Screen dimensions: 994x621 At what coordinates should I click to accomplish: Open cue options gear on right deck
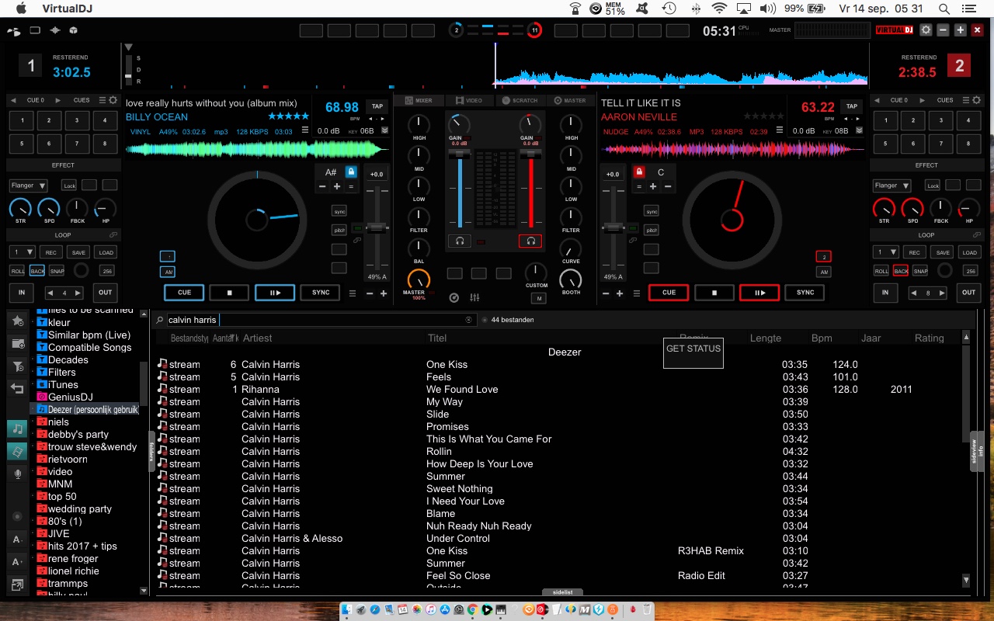pyautogui.click(x=977, y=100)
